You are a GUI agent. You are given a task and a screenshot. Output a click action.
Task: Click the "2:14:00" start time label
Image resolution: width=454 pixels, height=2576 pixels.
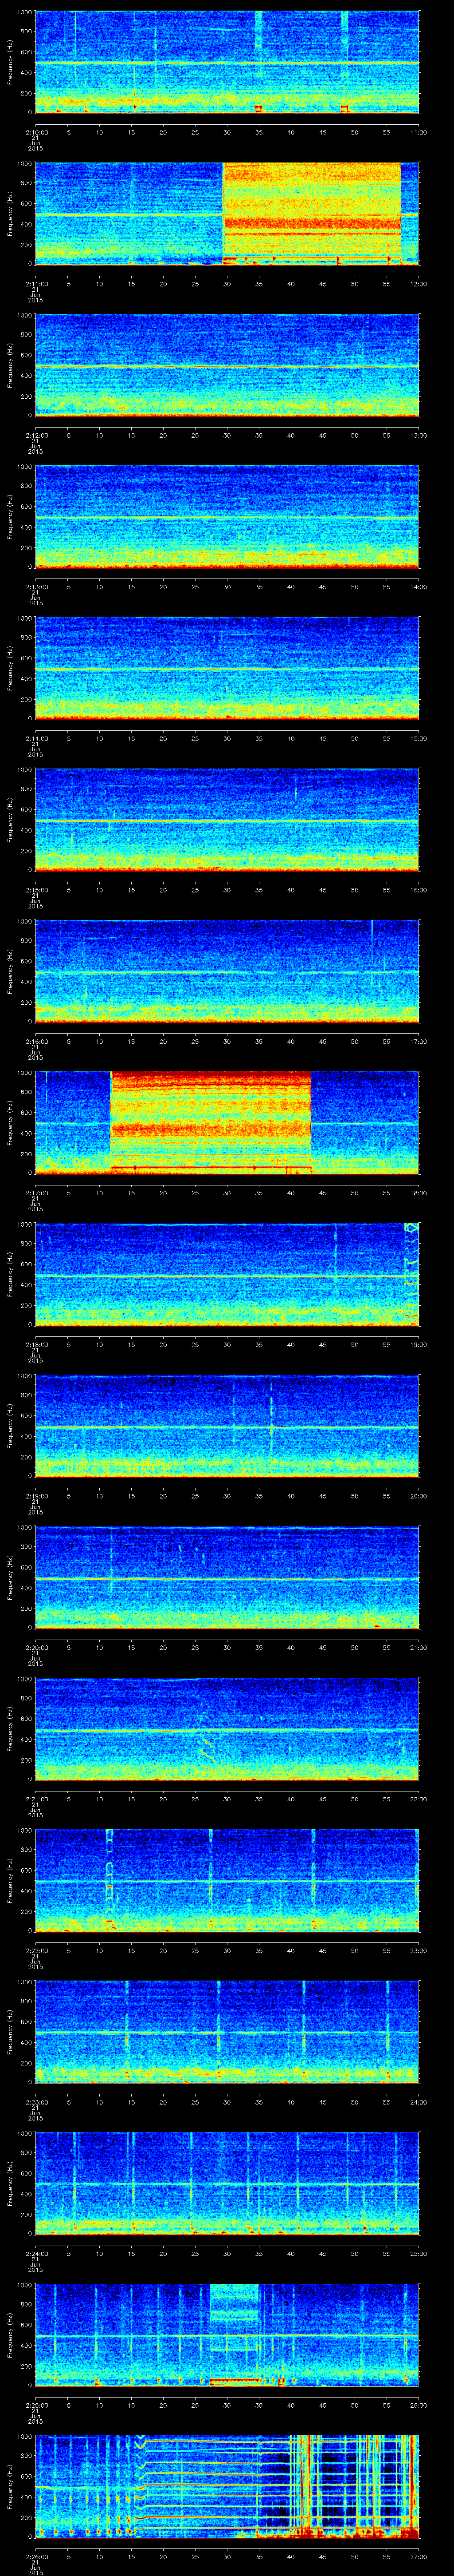tap(36, 738)
